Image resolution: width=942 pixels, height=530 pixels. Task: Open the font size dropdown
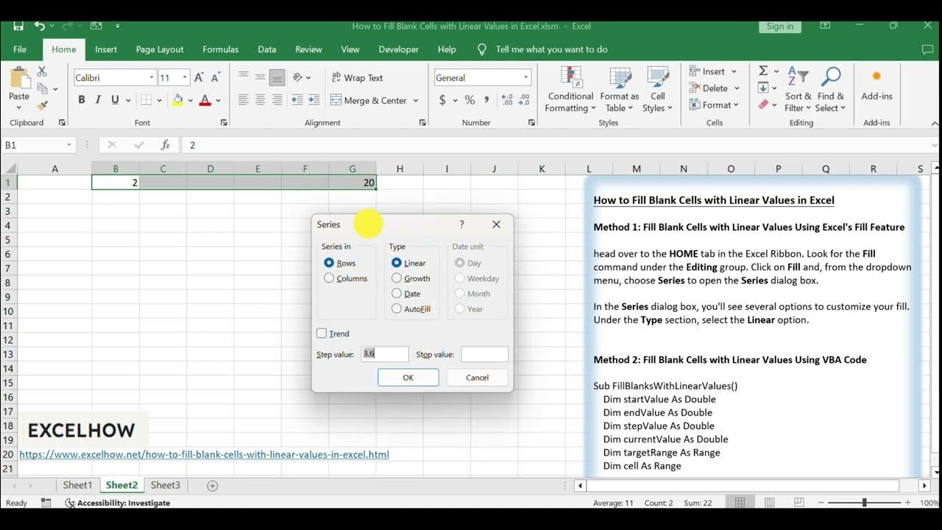[x=185, y=77]
